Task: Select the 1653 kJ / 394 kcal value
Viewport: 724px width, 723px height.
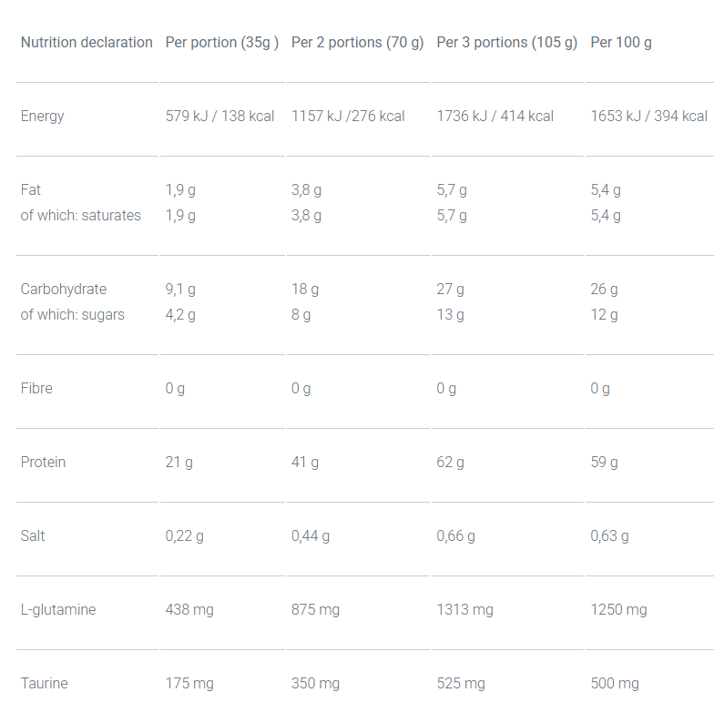Action: tap(648, 116)
